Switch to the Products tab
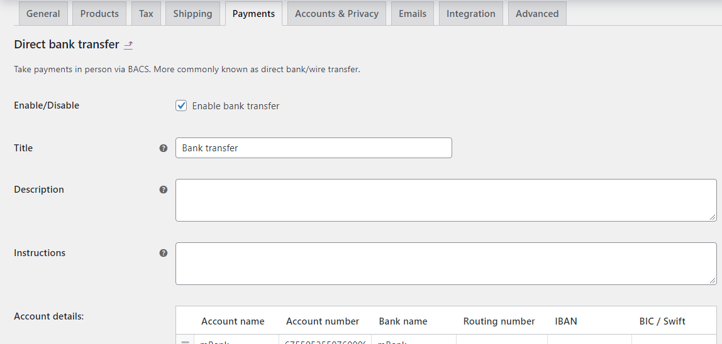This screenshot has width=722, height=344. 99,14
